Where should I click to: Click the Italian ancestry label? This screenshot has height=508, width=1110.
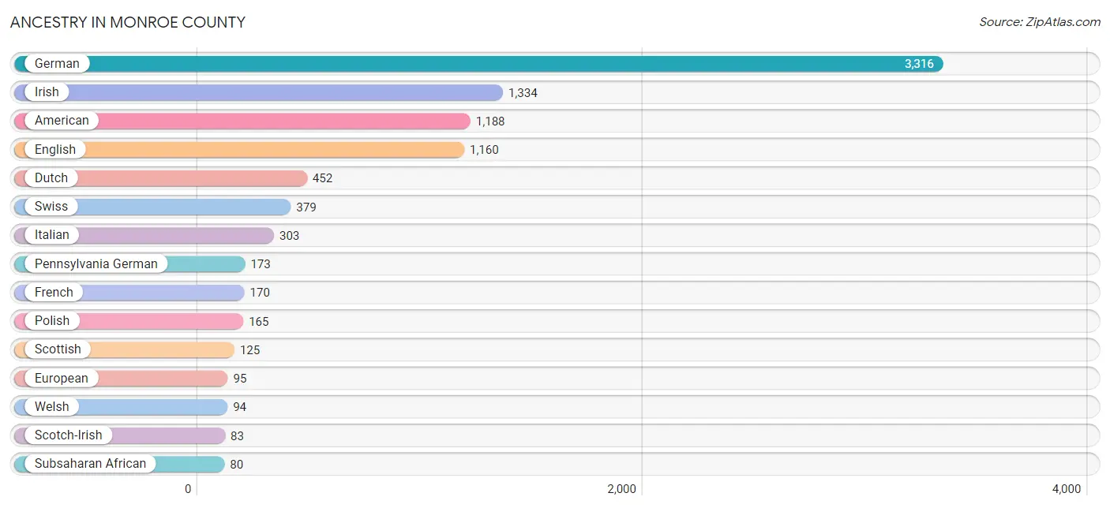(52, 235)
